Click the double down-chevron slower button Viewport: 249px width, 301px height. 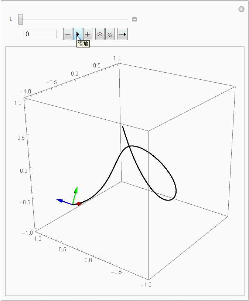(110, 34)
